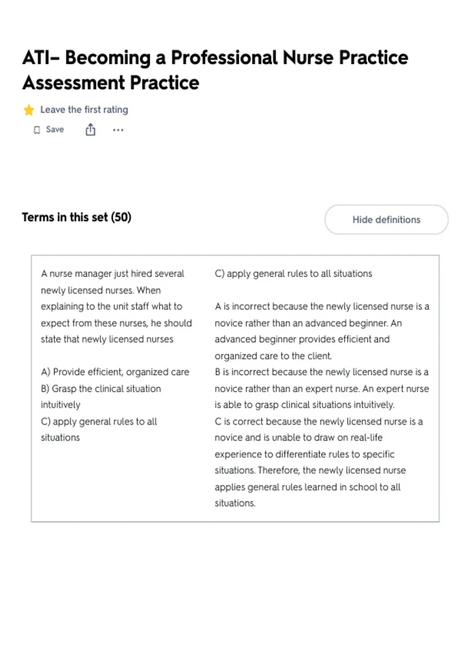Select the nurse manager question text
This screenshot has height=666, width=470.
(116, 306)
